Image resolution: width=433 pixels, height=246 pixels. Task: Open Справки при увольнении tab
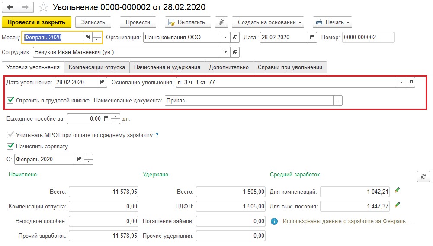tap(290, 67)
